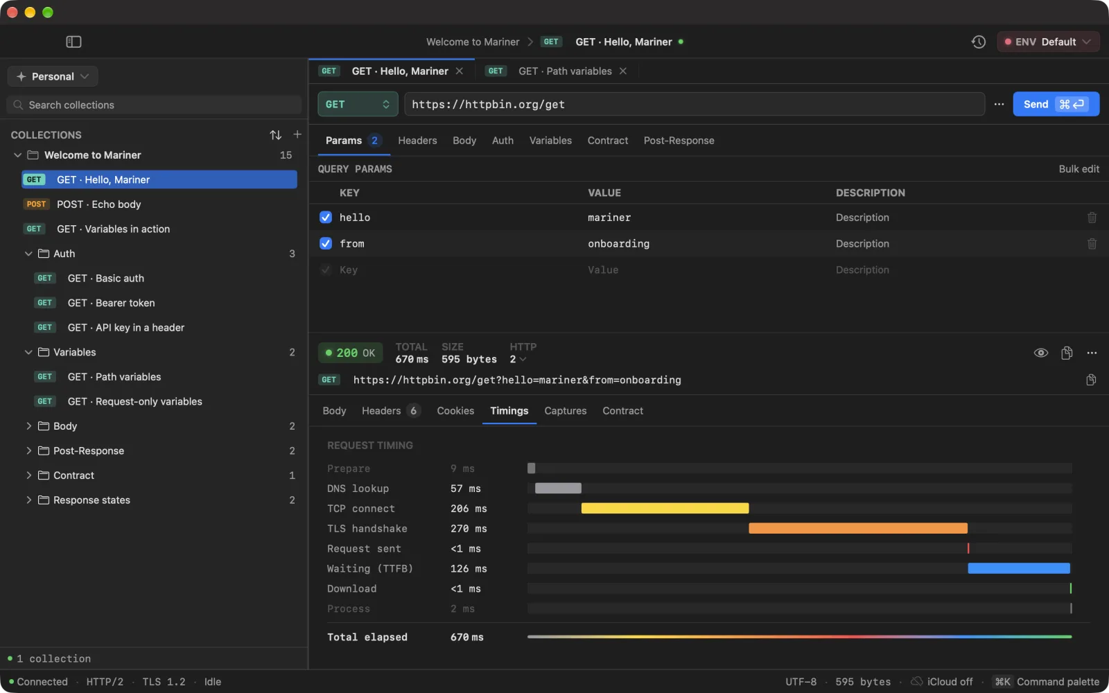Click the TCP connect yellow timing bar
This screenshot has width=1109, height=693.
(x=665, y=509)
